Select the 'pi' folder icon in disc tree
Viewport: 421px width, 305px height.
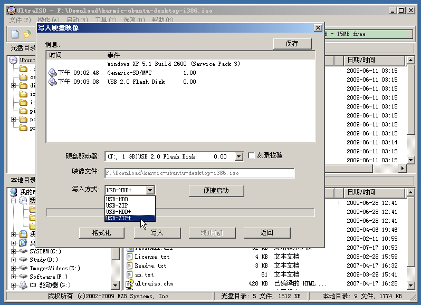[23, 111]
